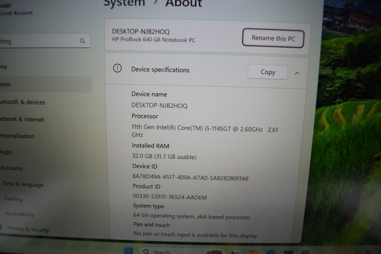Click the taskbar Search box
This screenshot has height=254, width=381.
coord(182,252)
